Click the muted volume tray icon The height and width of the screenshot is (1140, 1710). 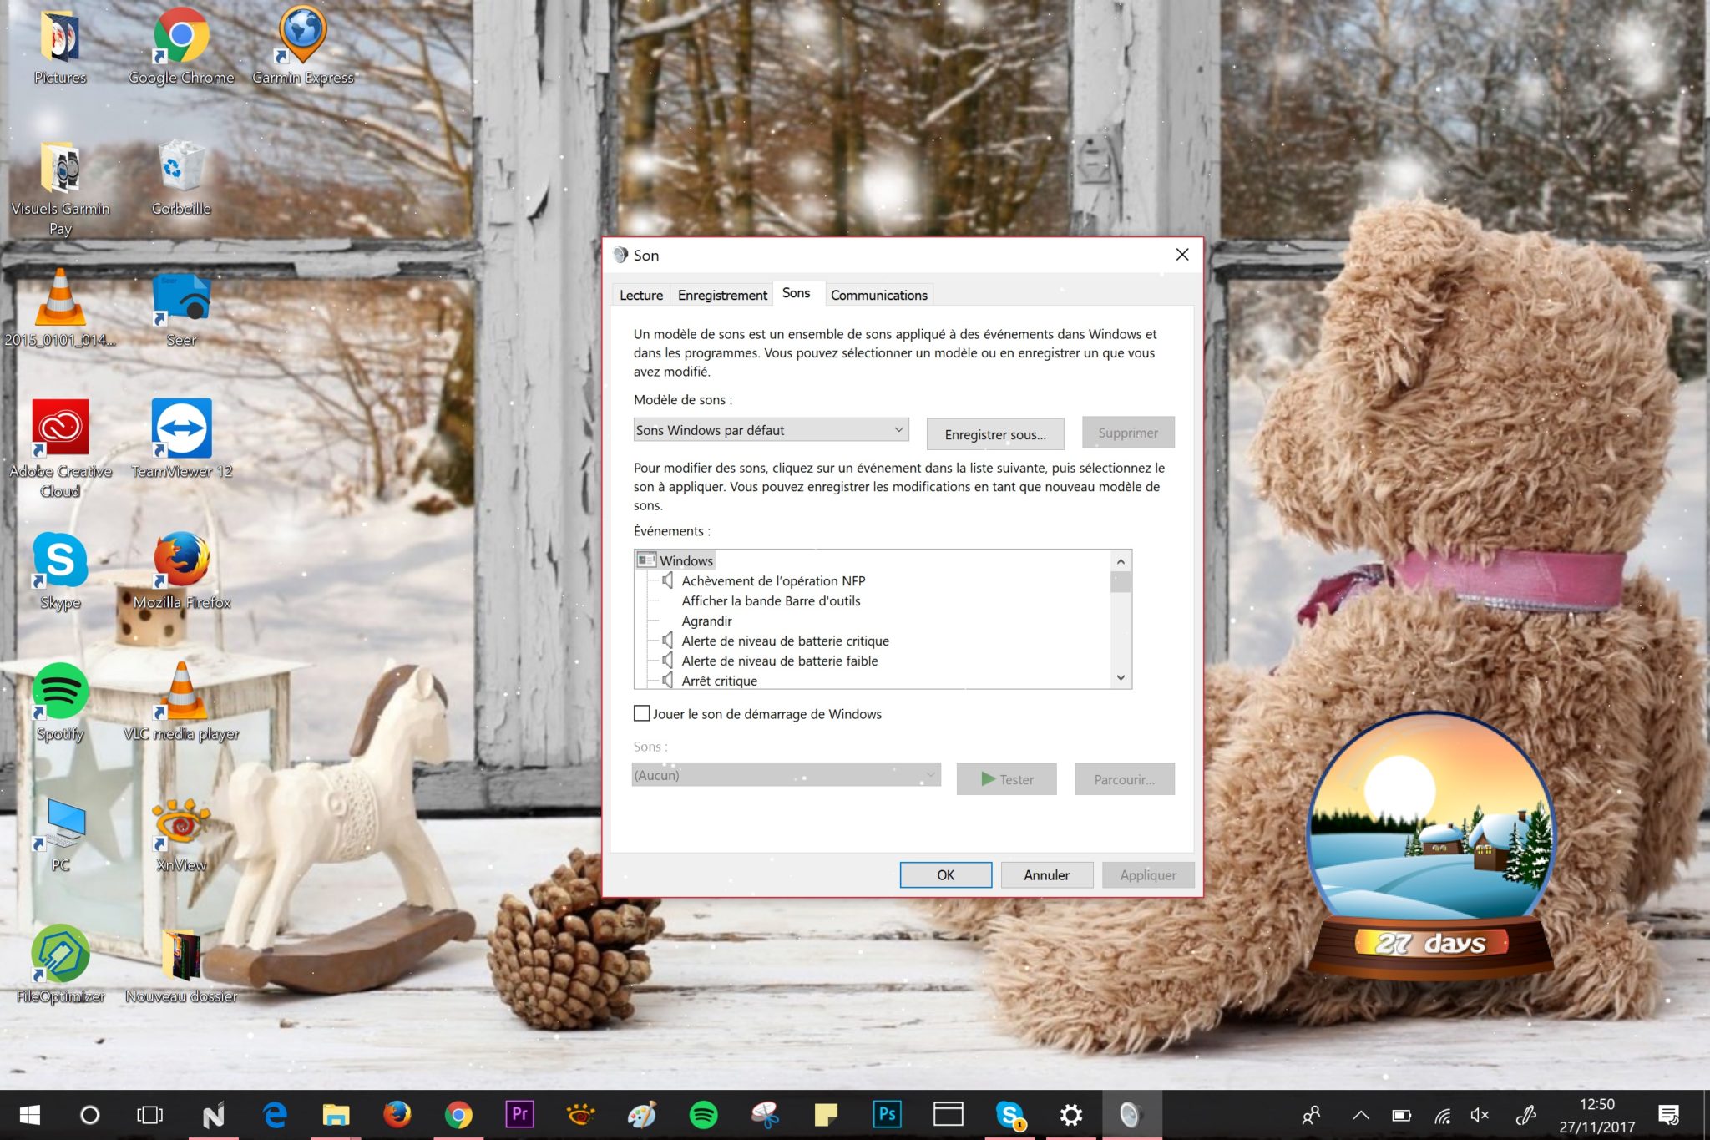pos(1480,1115)
